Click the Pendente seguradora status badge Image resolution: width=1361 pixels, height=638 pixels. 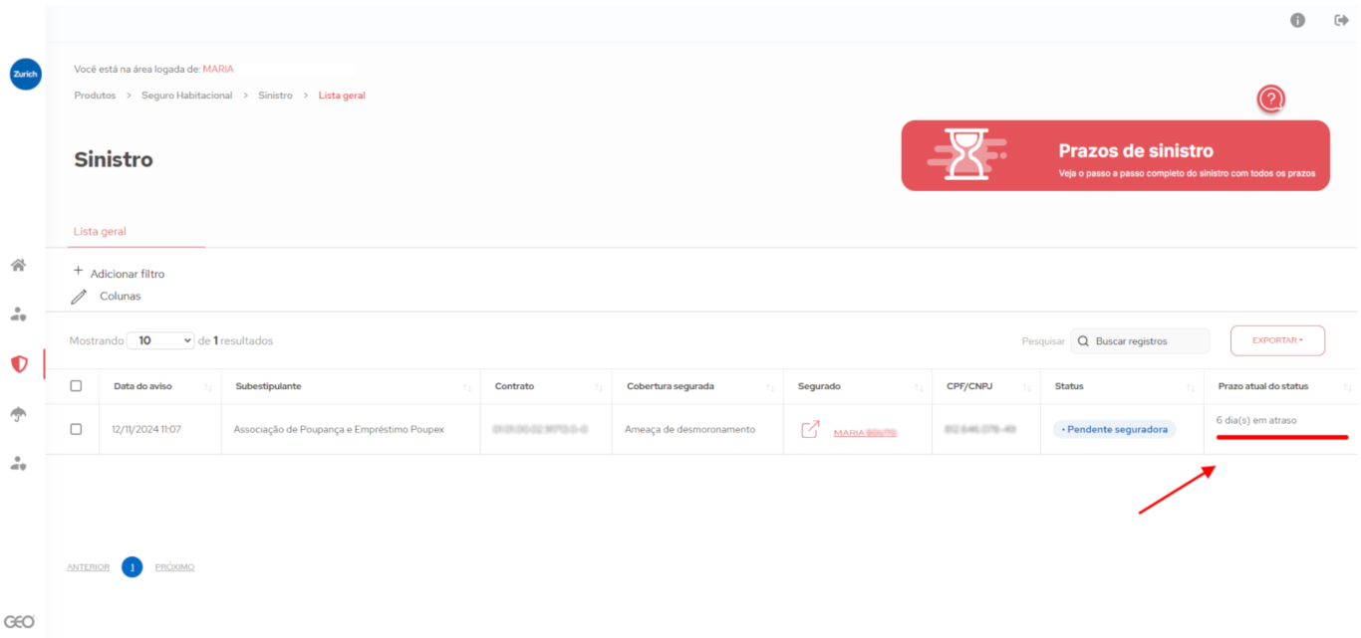tap(1115, 429)
